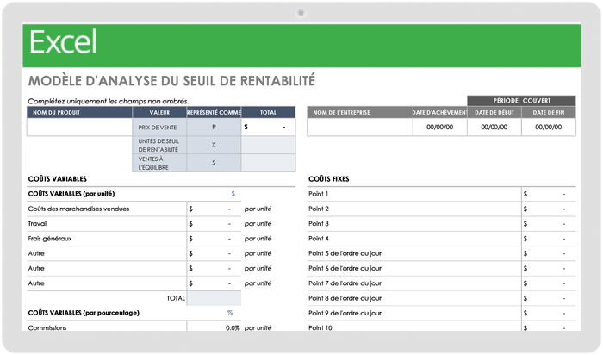603x355 pixels.
Task: Select Coûts des marchandises vendues amount cell
Action: tap(213, 209)
